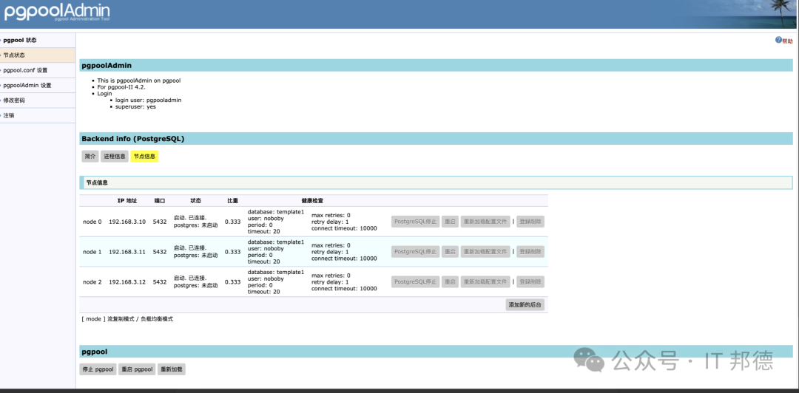
Task: Click the IP address 192.168.3.10
Action: (x=127, y=222)
